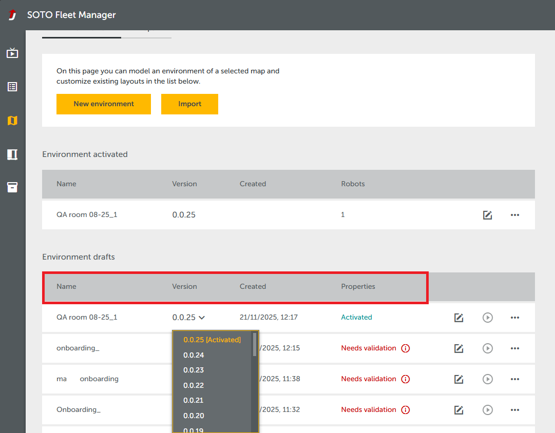This screenshot has width=555, height=433.
Task: Show validation info for the 11:38 draft
Action: click(406, 379)
